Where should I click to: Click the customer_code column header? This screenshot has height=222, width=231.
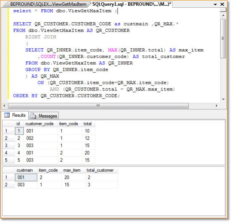(40, 124)
